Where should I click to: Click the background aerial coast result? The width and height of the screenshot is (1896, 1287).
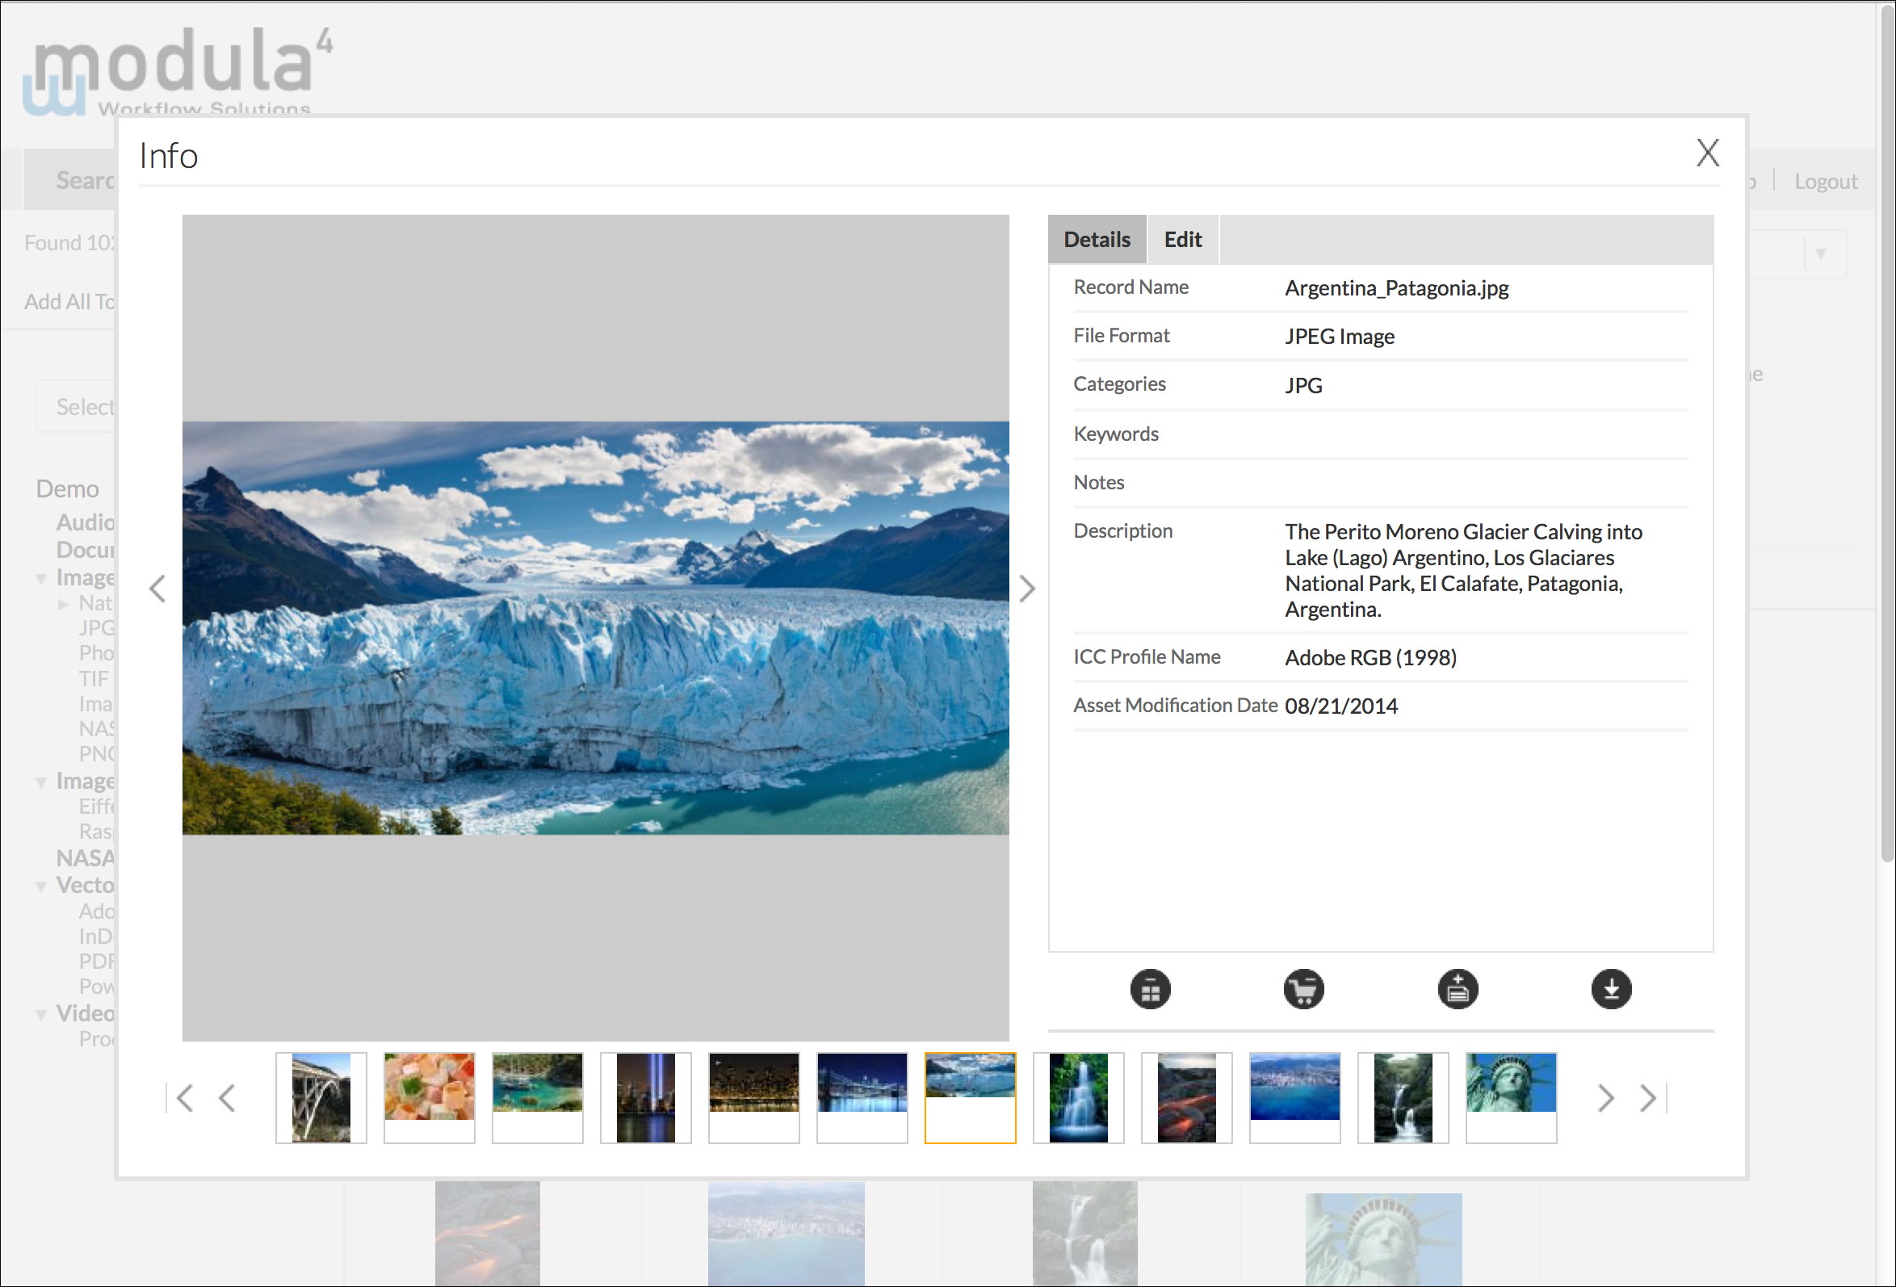pyautogui.click(x=786, y=1233)
